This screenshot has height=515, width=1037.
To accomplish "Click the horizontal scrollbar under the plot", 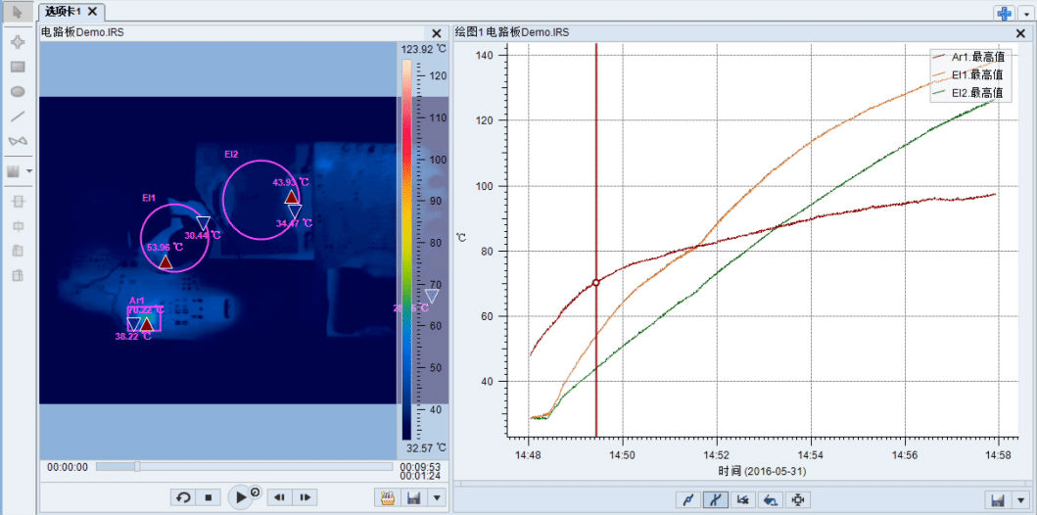I will pyautogui.click(x=742, y=484).
